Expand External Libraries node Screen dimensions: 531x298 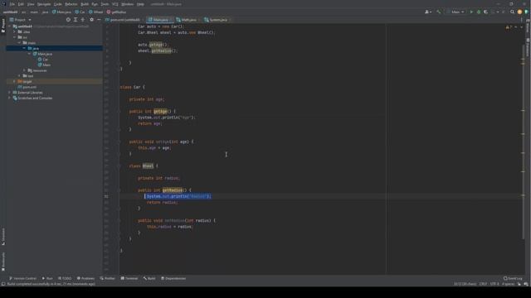(9, 92)
